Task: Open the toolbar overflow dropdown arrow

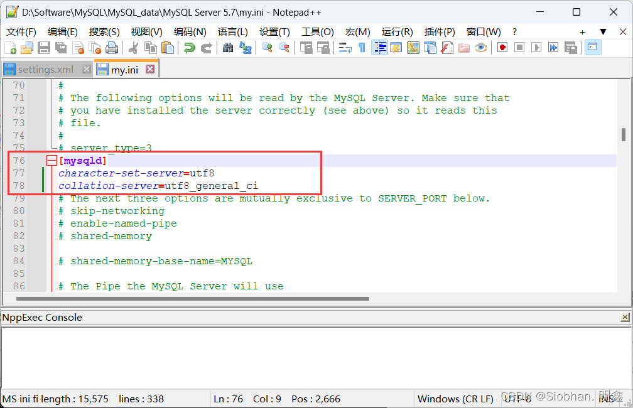Action: tap(603, 31)
